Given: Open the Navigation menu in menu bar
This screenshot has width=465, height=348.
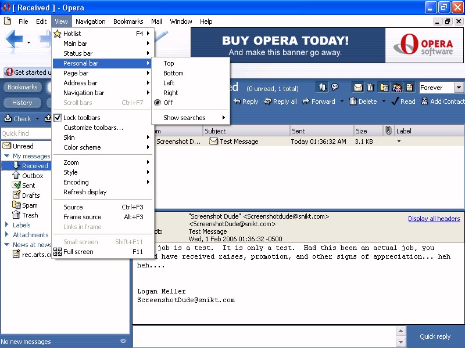Looking at the screenshot, I should tap(90, 21).
